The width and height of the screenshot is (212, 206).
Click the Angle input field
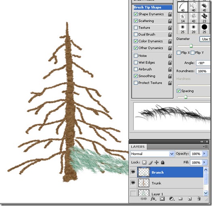(x=204, y=63)
